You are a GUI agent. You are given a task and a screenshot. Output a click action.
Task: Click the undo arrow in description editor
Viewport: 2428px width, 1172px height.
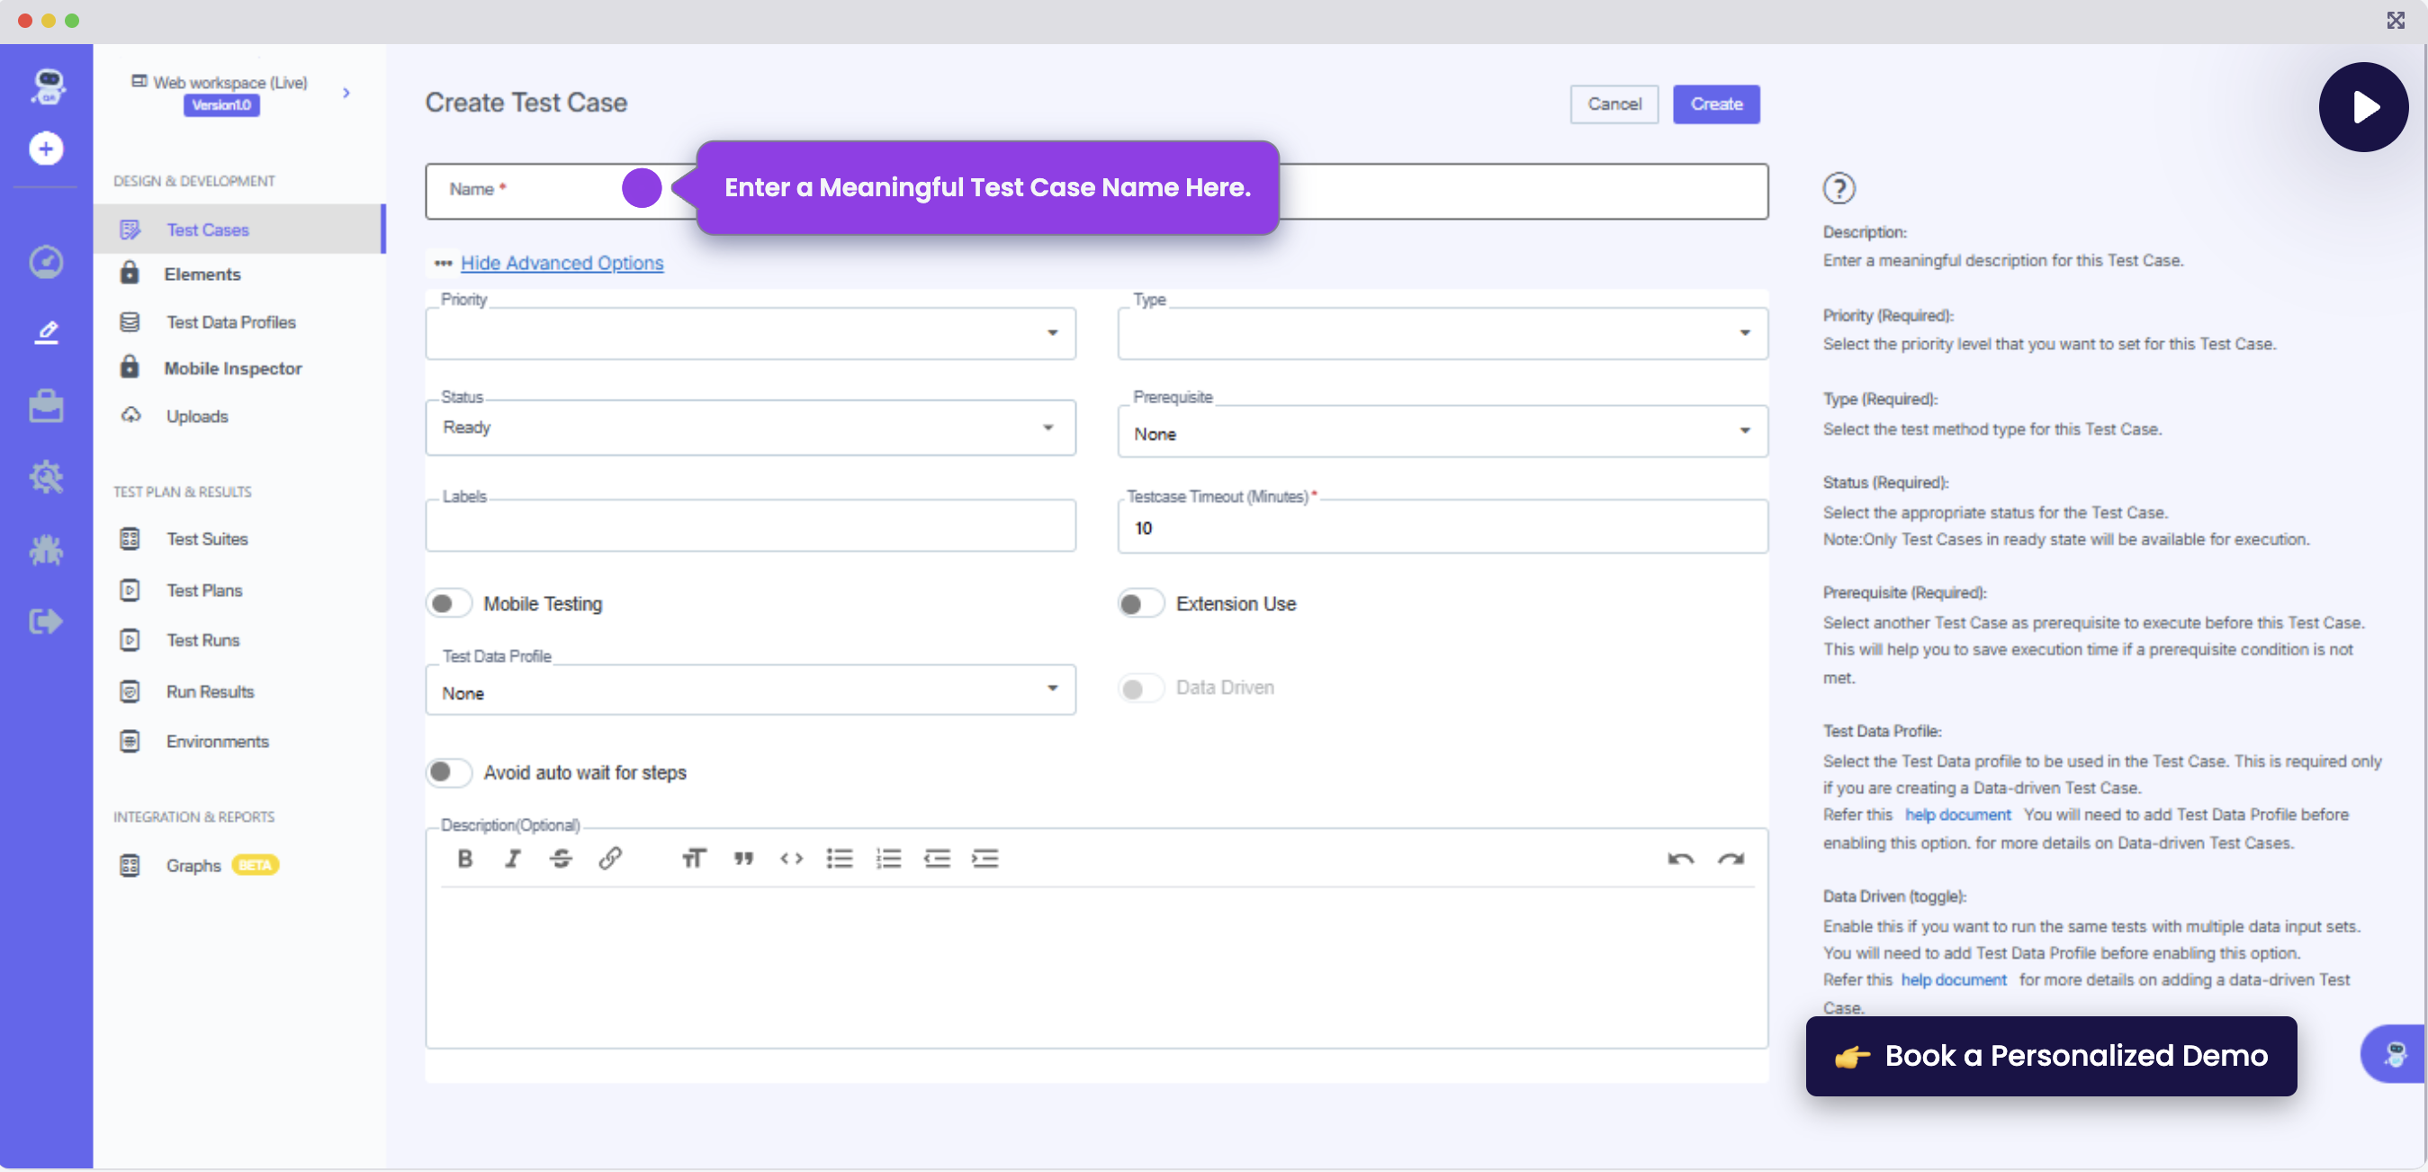coord(1679,858)
